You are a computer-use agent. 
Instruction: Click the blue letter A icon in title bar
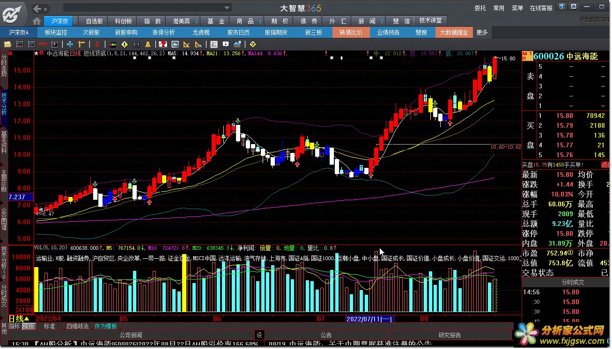[573, 7]
